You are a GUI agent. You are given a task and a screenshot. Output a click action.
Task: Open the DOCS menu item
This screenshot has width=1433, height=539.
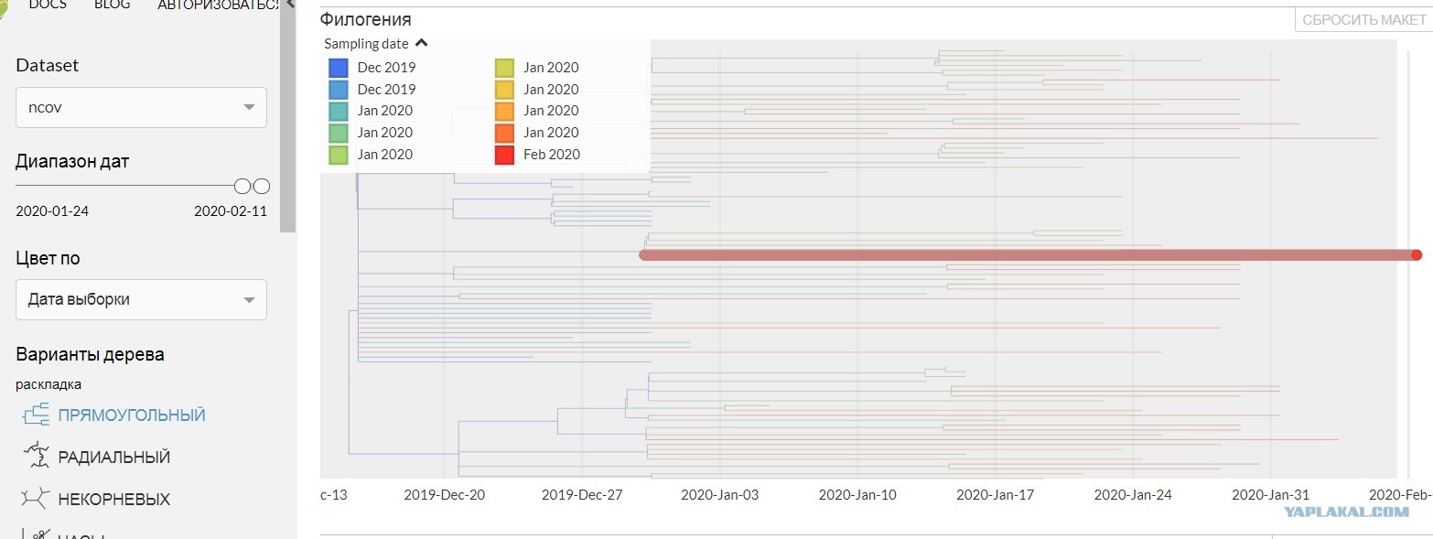pyautogui.click(x=48, y=5)
